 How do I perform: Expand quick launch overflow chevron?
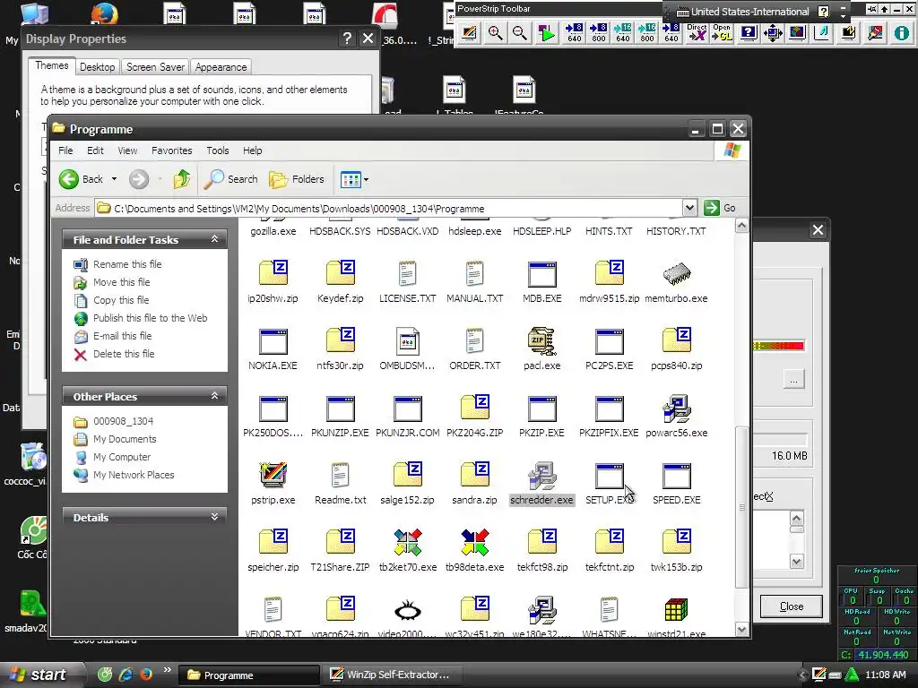point(168,670)
